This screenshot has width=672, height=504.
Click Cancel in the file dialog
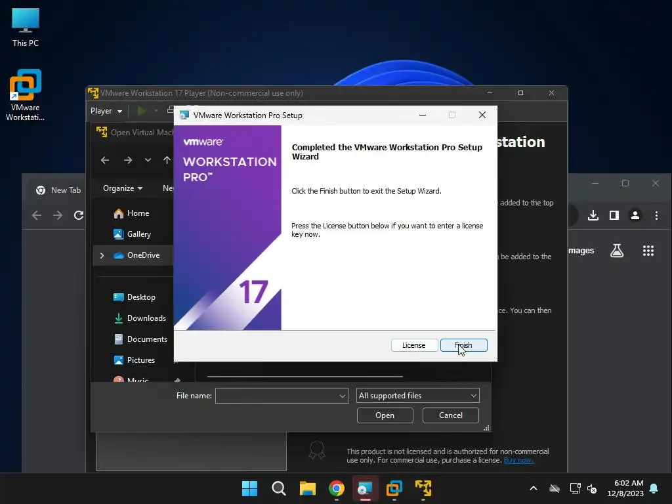[x=451, y=415]
